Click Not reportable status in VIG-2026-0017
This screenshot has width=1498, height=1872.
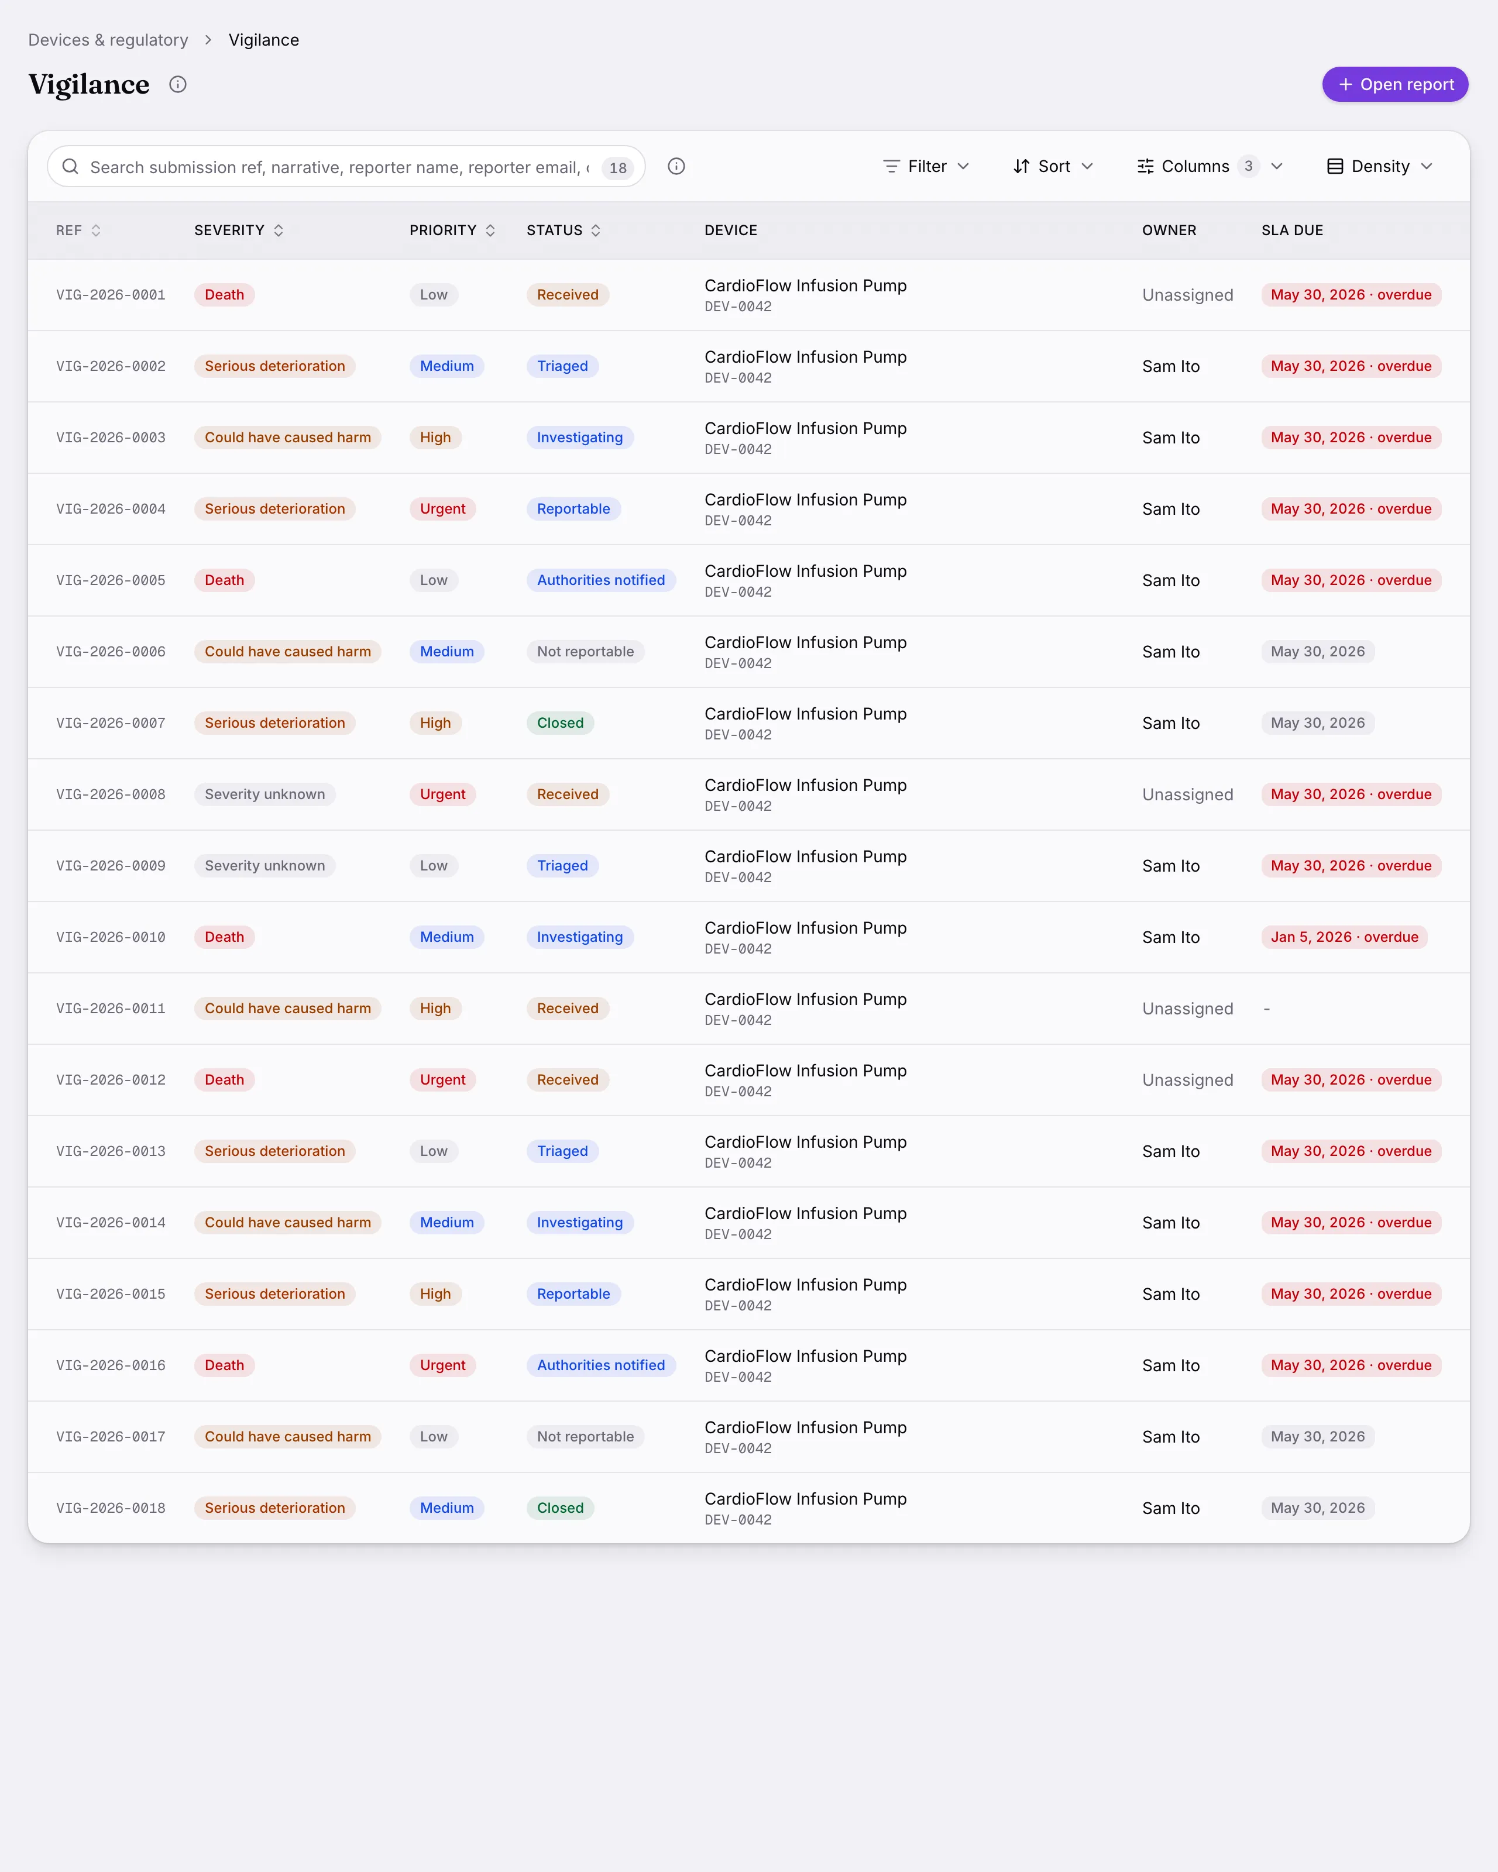[585, 1437]
